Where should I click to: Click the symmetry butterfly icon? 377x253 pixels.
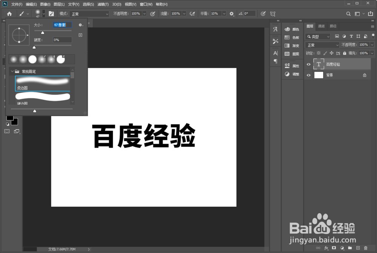(x=273, y=14)
